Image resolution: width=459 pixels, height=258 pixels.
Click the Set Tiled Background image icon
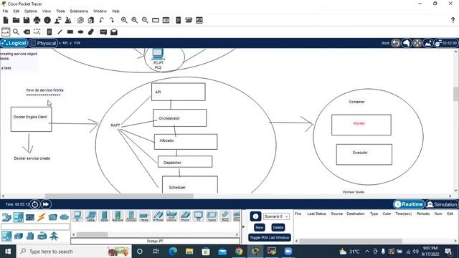click(x=427, y=43)
